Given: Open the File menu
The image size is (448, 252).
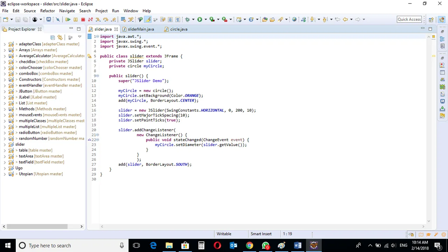Looking at the screenshot, I should click(5, 11).
